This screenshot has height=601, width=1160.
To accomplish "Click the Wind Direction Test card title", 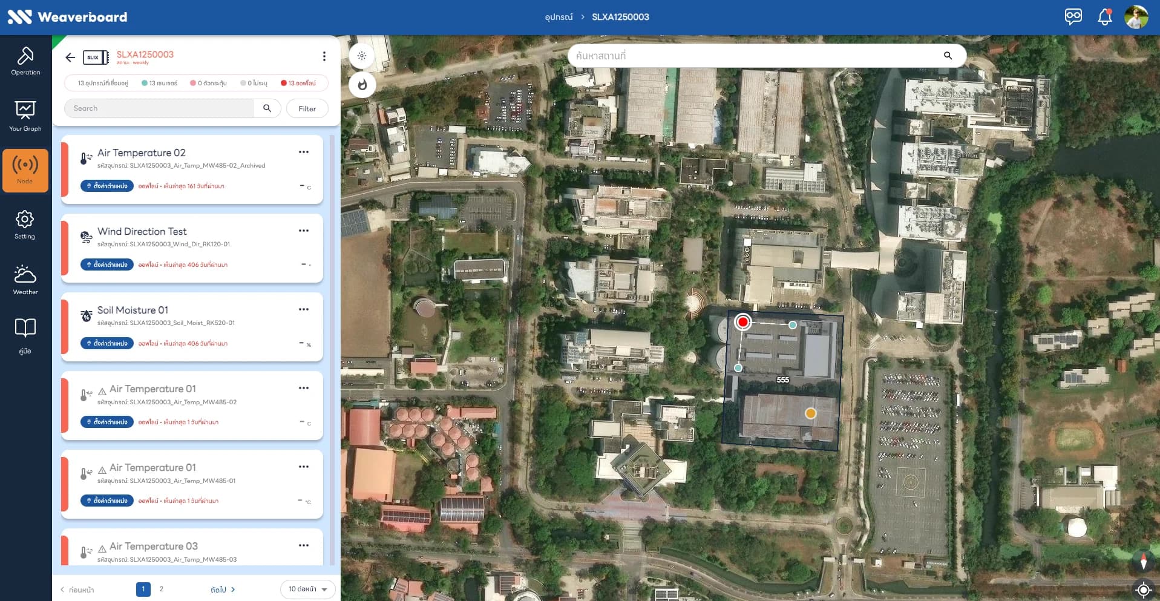I will point(142,231).
